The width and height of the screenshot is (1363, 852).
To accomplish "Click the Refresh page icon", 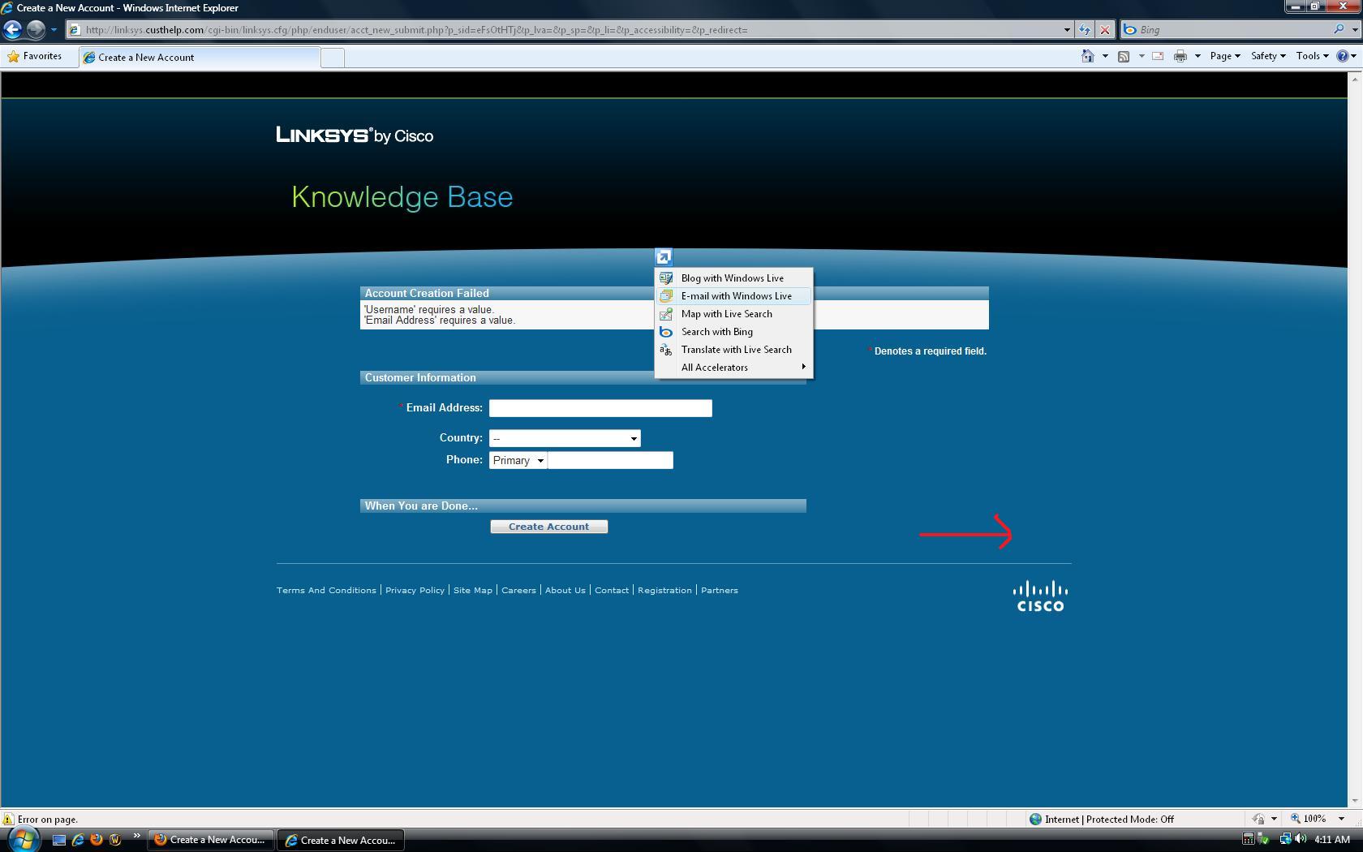I will click(1085, 30).
